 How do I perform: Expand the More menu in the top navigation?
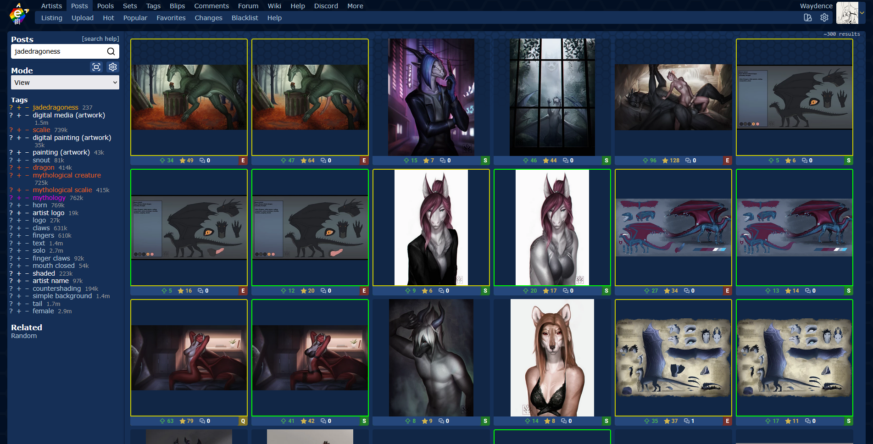point(355,6)
